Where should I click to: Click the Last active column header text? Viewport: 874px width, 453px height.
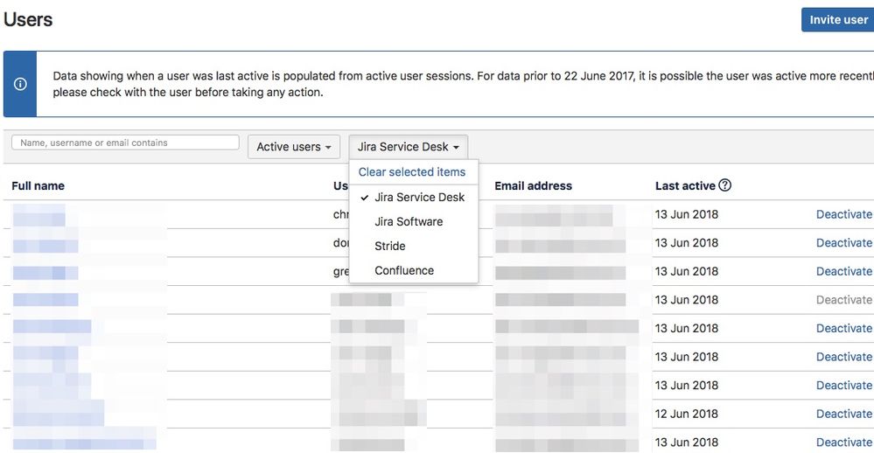coord(685,186)
